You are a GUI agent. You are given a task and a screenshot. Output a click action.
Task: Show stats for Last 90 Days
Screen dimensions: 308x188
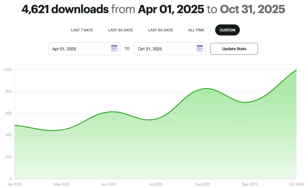coord(160,30)
